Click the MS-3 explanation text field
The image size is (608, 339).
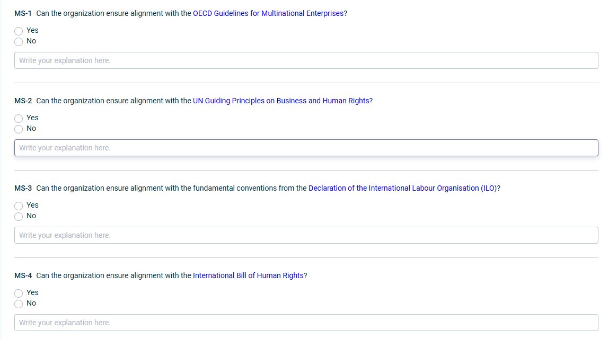click(x=306, y=235)
